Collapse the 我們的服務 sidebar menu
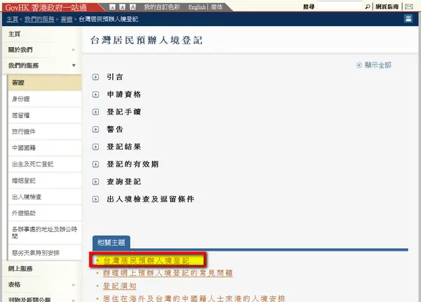Image resolution: width=421 pixels, height=302 pixels. 74,65
